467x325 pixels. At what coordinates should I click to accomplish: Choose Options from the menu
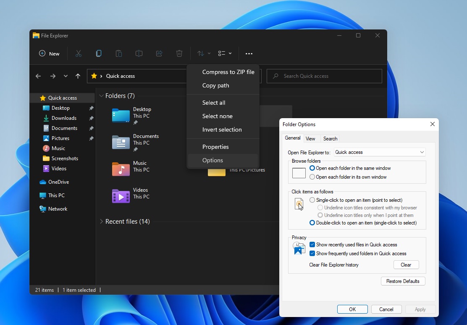223,161
